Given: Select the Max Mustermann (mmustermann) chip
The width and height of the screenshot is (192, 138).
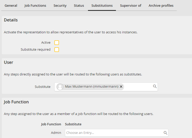Looking at the screenshot, I should [90, 87].
